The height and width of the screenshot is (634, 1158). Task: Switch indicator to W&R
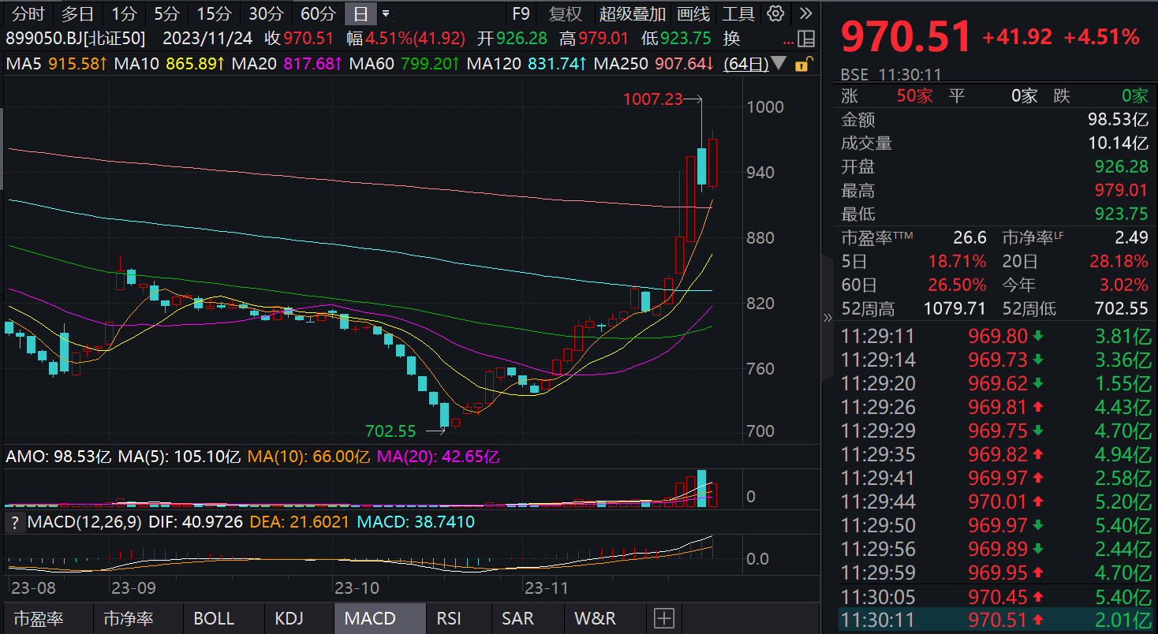point(595,619)
